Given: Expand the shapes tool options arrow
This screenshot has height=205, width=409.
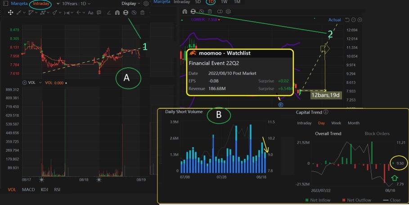Looking at the screenshot, I should (x=48, y=13).
